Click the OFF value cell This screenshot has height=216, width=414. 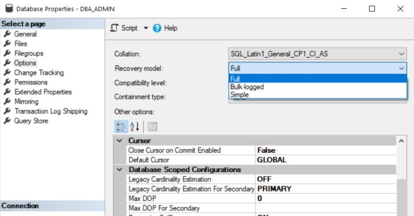(x=326, y=179)
